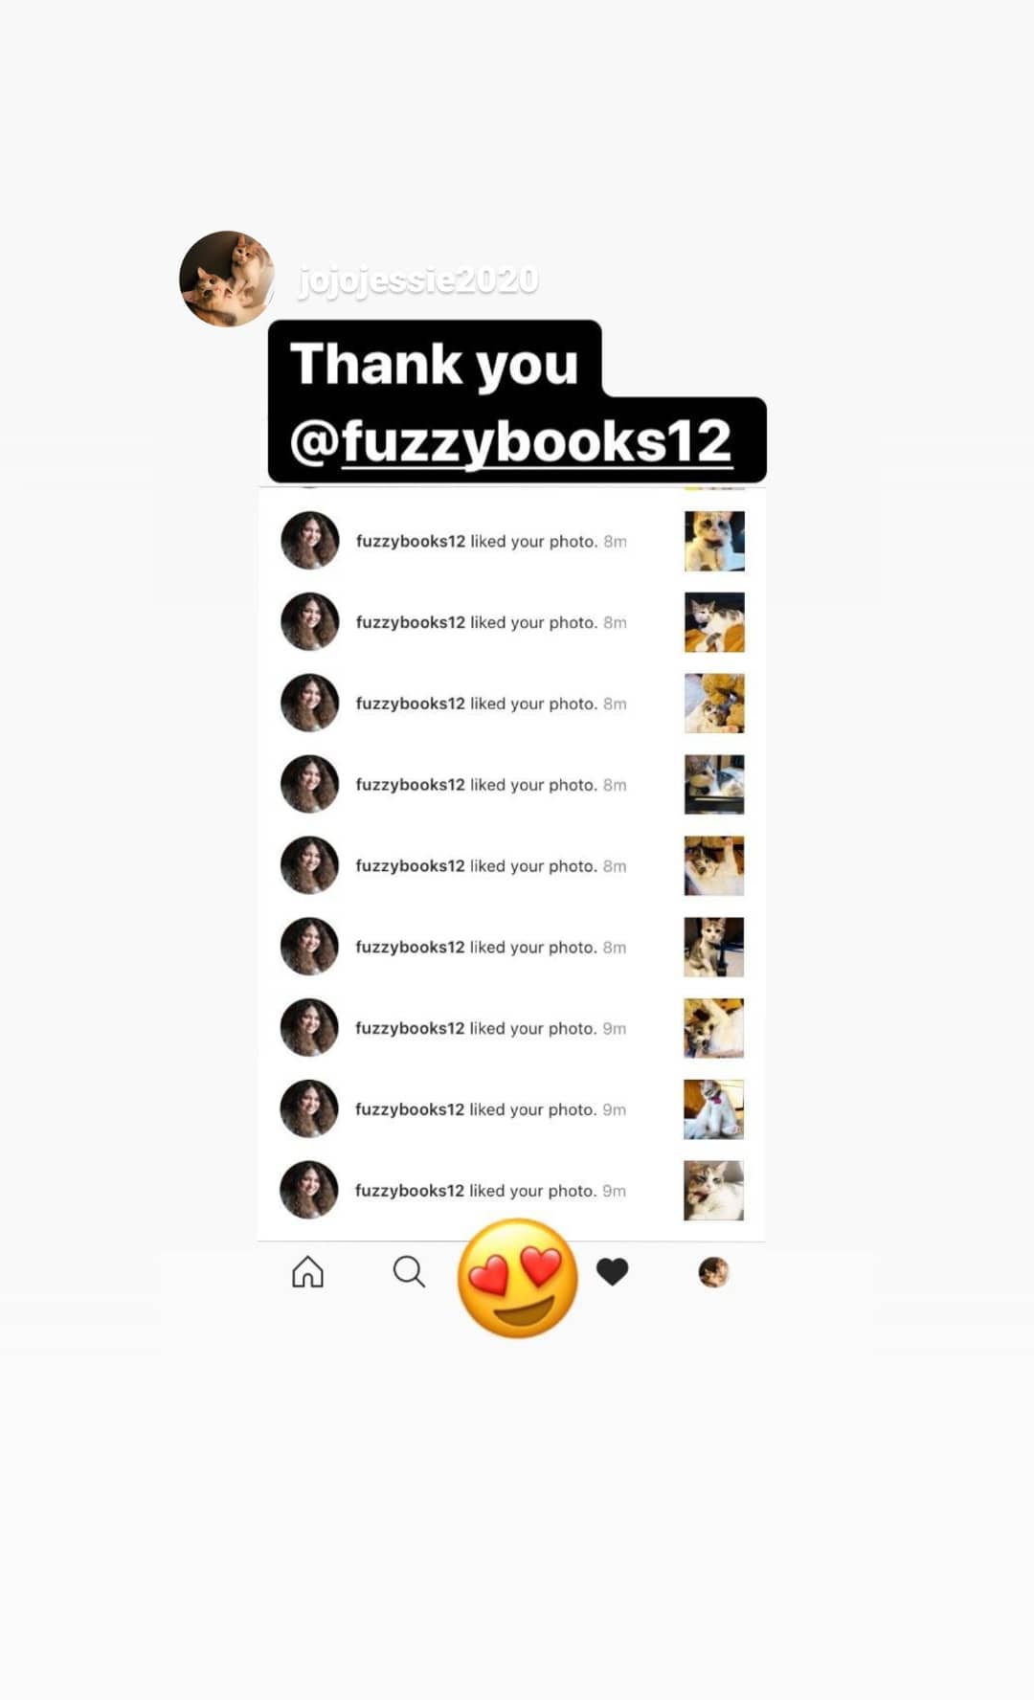
Task: Tap the heart-eyes emoji sticker
Action: (x=518, y=1278)
